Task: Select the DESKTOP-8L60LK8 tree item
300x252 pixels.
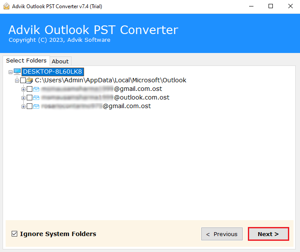Action: pyautogui.click(x=53, y=72)
